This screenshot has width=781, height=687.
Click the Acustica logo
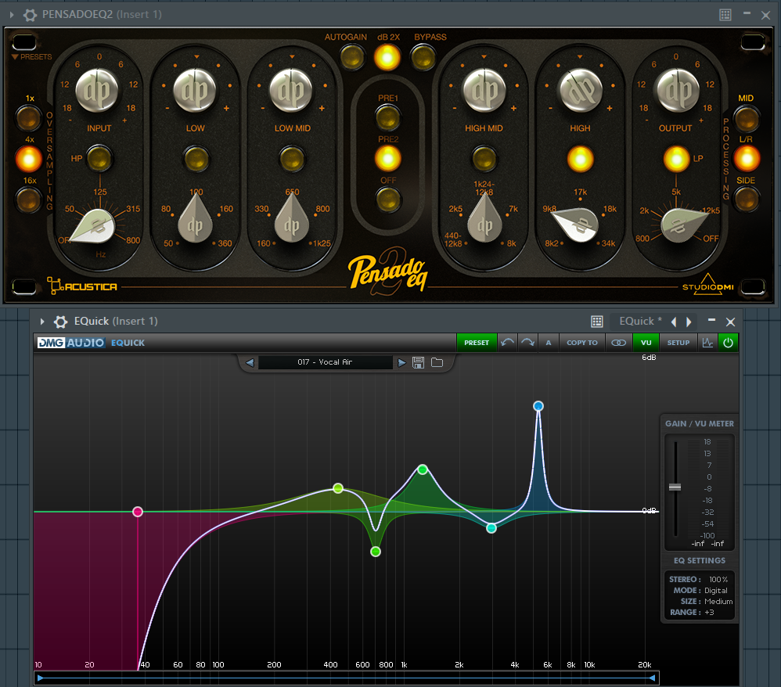[x=82, y=286]
